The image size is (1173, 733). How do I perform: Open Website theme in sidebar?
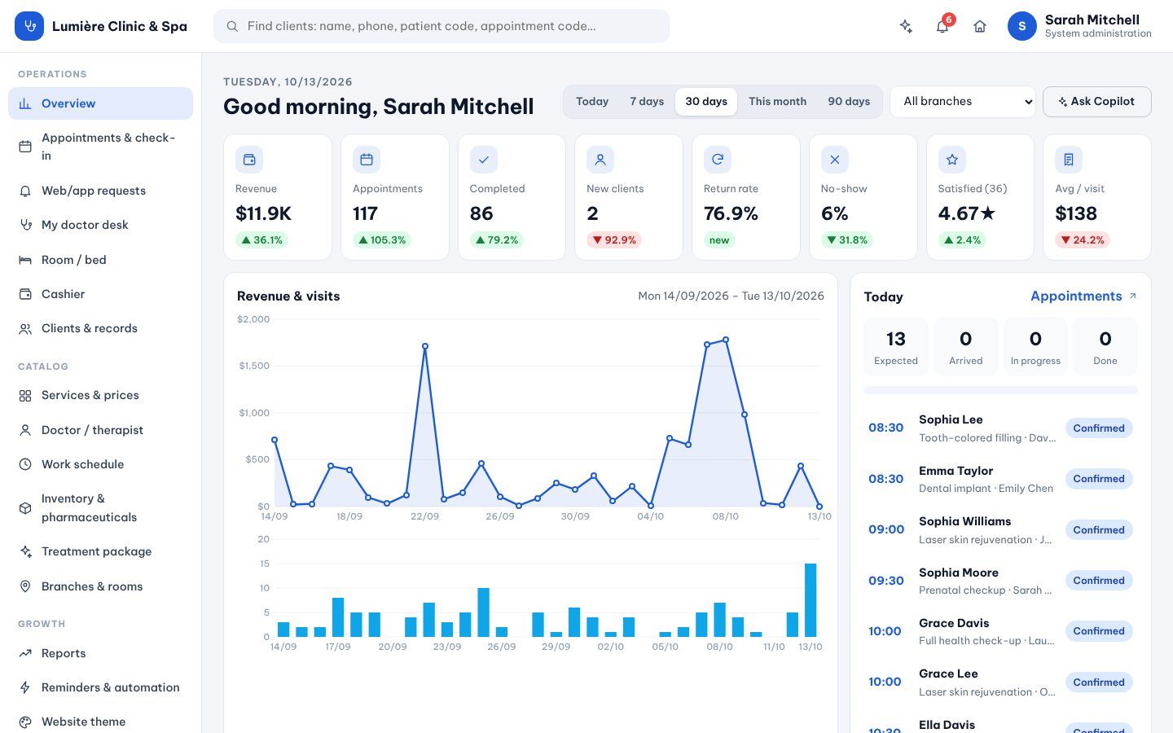(x=100, y=722)
